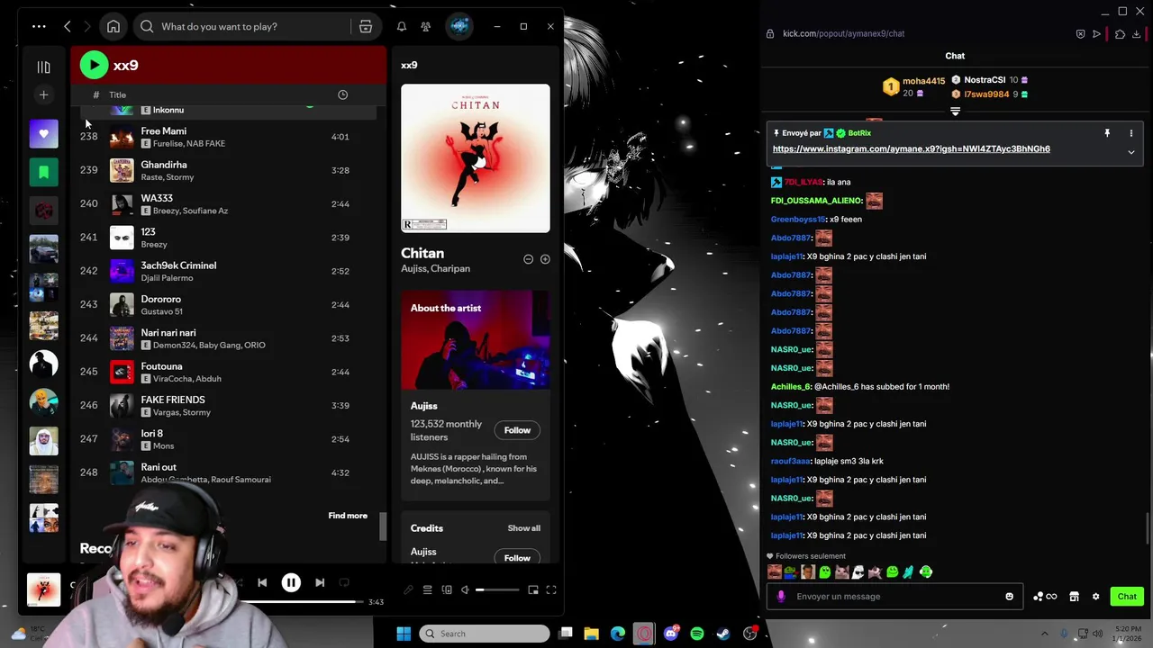Add Chitan to playlist plus icon
The height and width of the screenshot is (648, 1153).
click(545, 259)
